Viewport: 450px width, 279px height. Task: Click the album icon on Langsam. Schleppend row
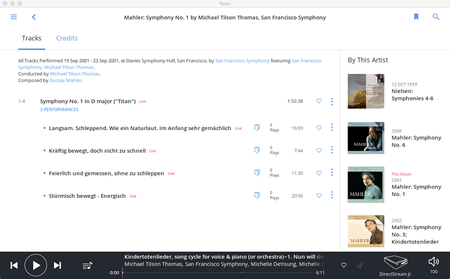[257, 127]
